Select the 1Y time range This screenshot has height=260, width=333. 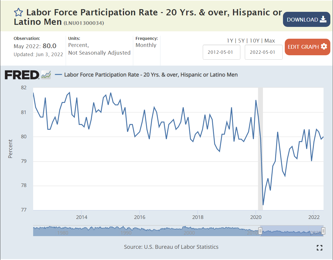point(230,41)
